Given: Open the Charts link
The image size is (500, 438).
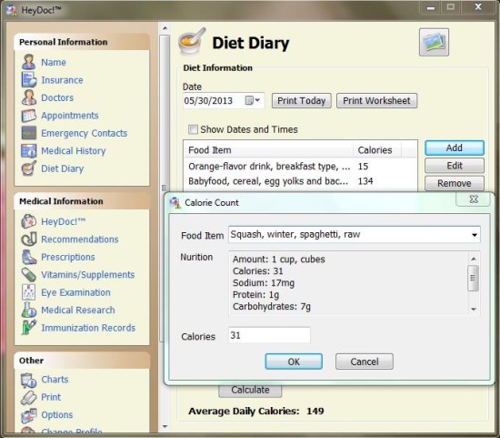Looking at the screenshot, I should point(55,380).
